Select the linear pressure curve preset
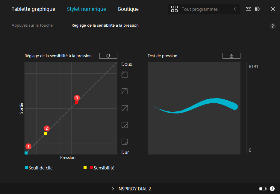Viewport: 280px width, 194px height. pyautogui.click(x=125, y=108)
